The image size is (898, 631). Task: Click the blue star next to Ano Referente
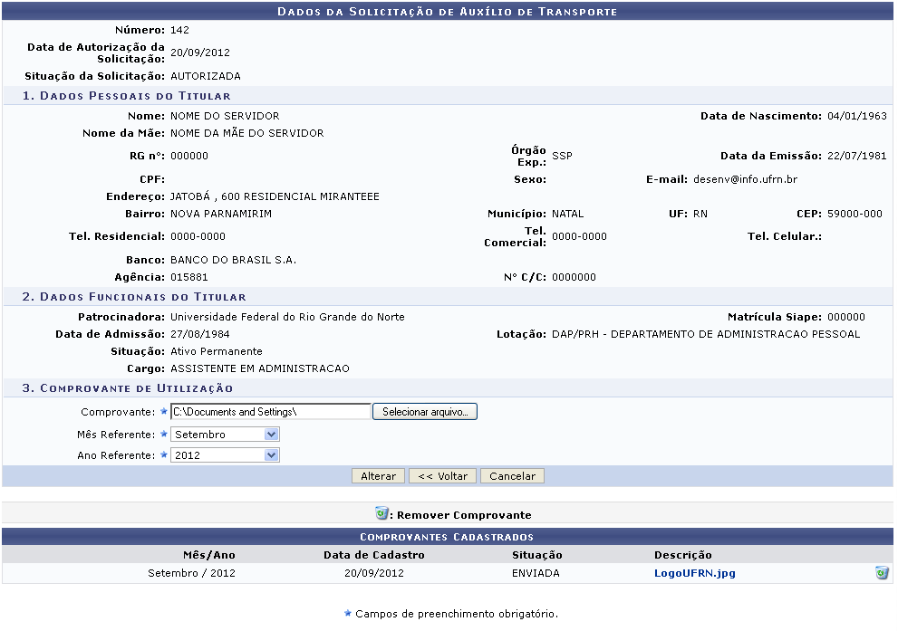(x=164, y=455)
